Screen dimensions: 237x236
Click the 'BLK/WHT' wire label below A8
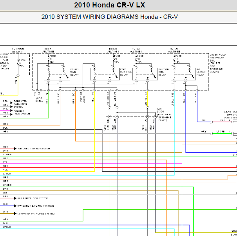click(x=145, y=127)
